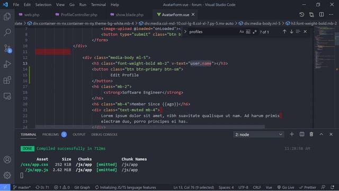339x191 pixels.
Task: Change encoding via UTF-8 status item
Action: click(243, 187)
